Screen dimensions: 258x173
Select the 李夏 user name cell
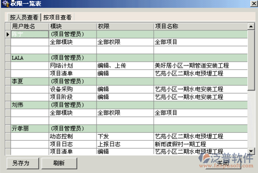(x=30, y=81)
